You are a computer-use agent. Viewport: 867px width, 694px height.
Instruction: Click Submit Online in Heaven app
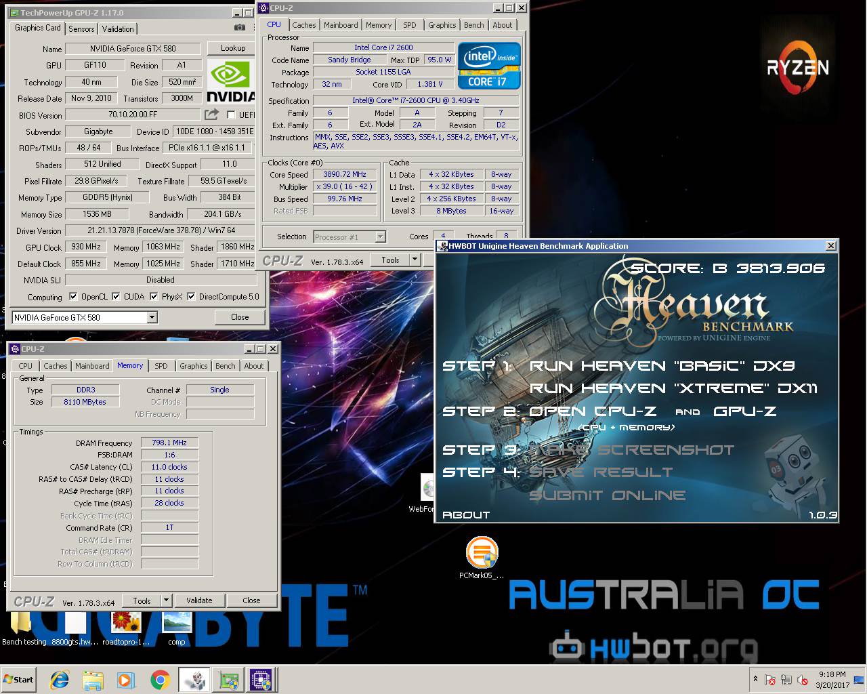point(607,495)
